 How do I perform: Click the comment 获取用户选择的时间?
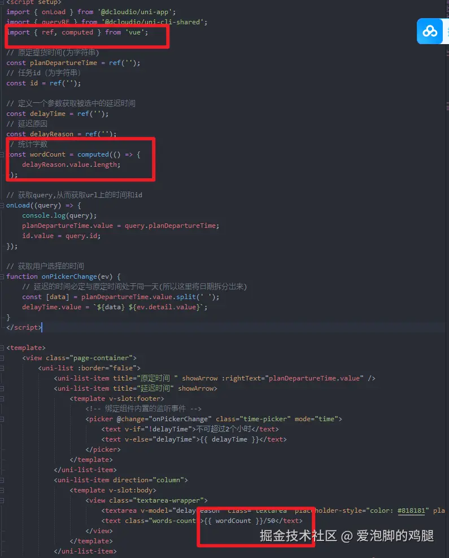point(45,266)
